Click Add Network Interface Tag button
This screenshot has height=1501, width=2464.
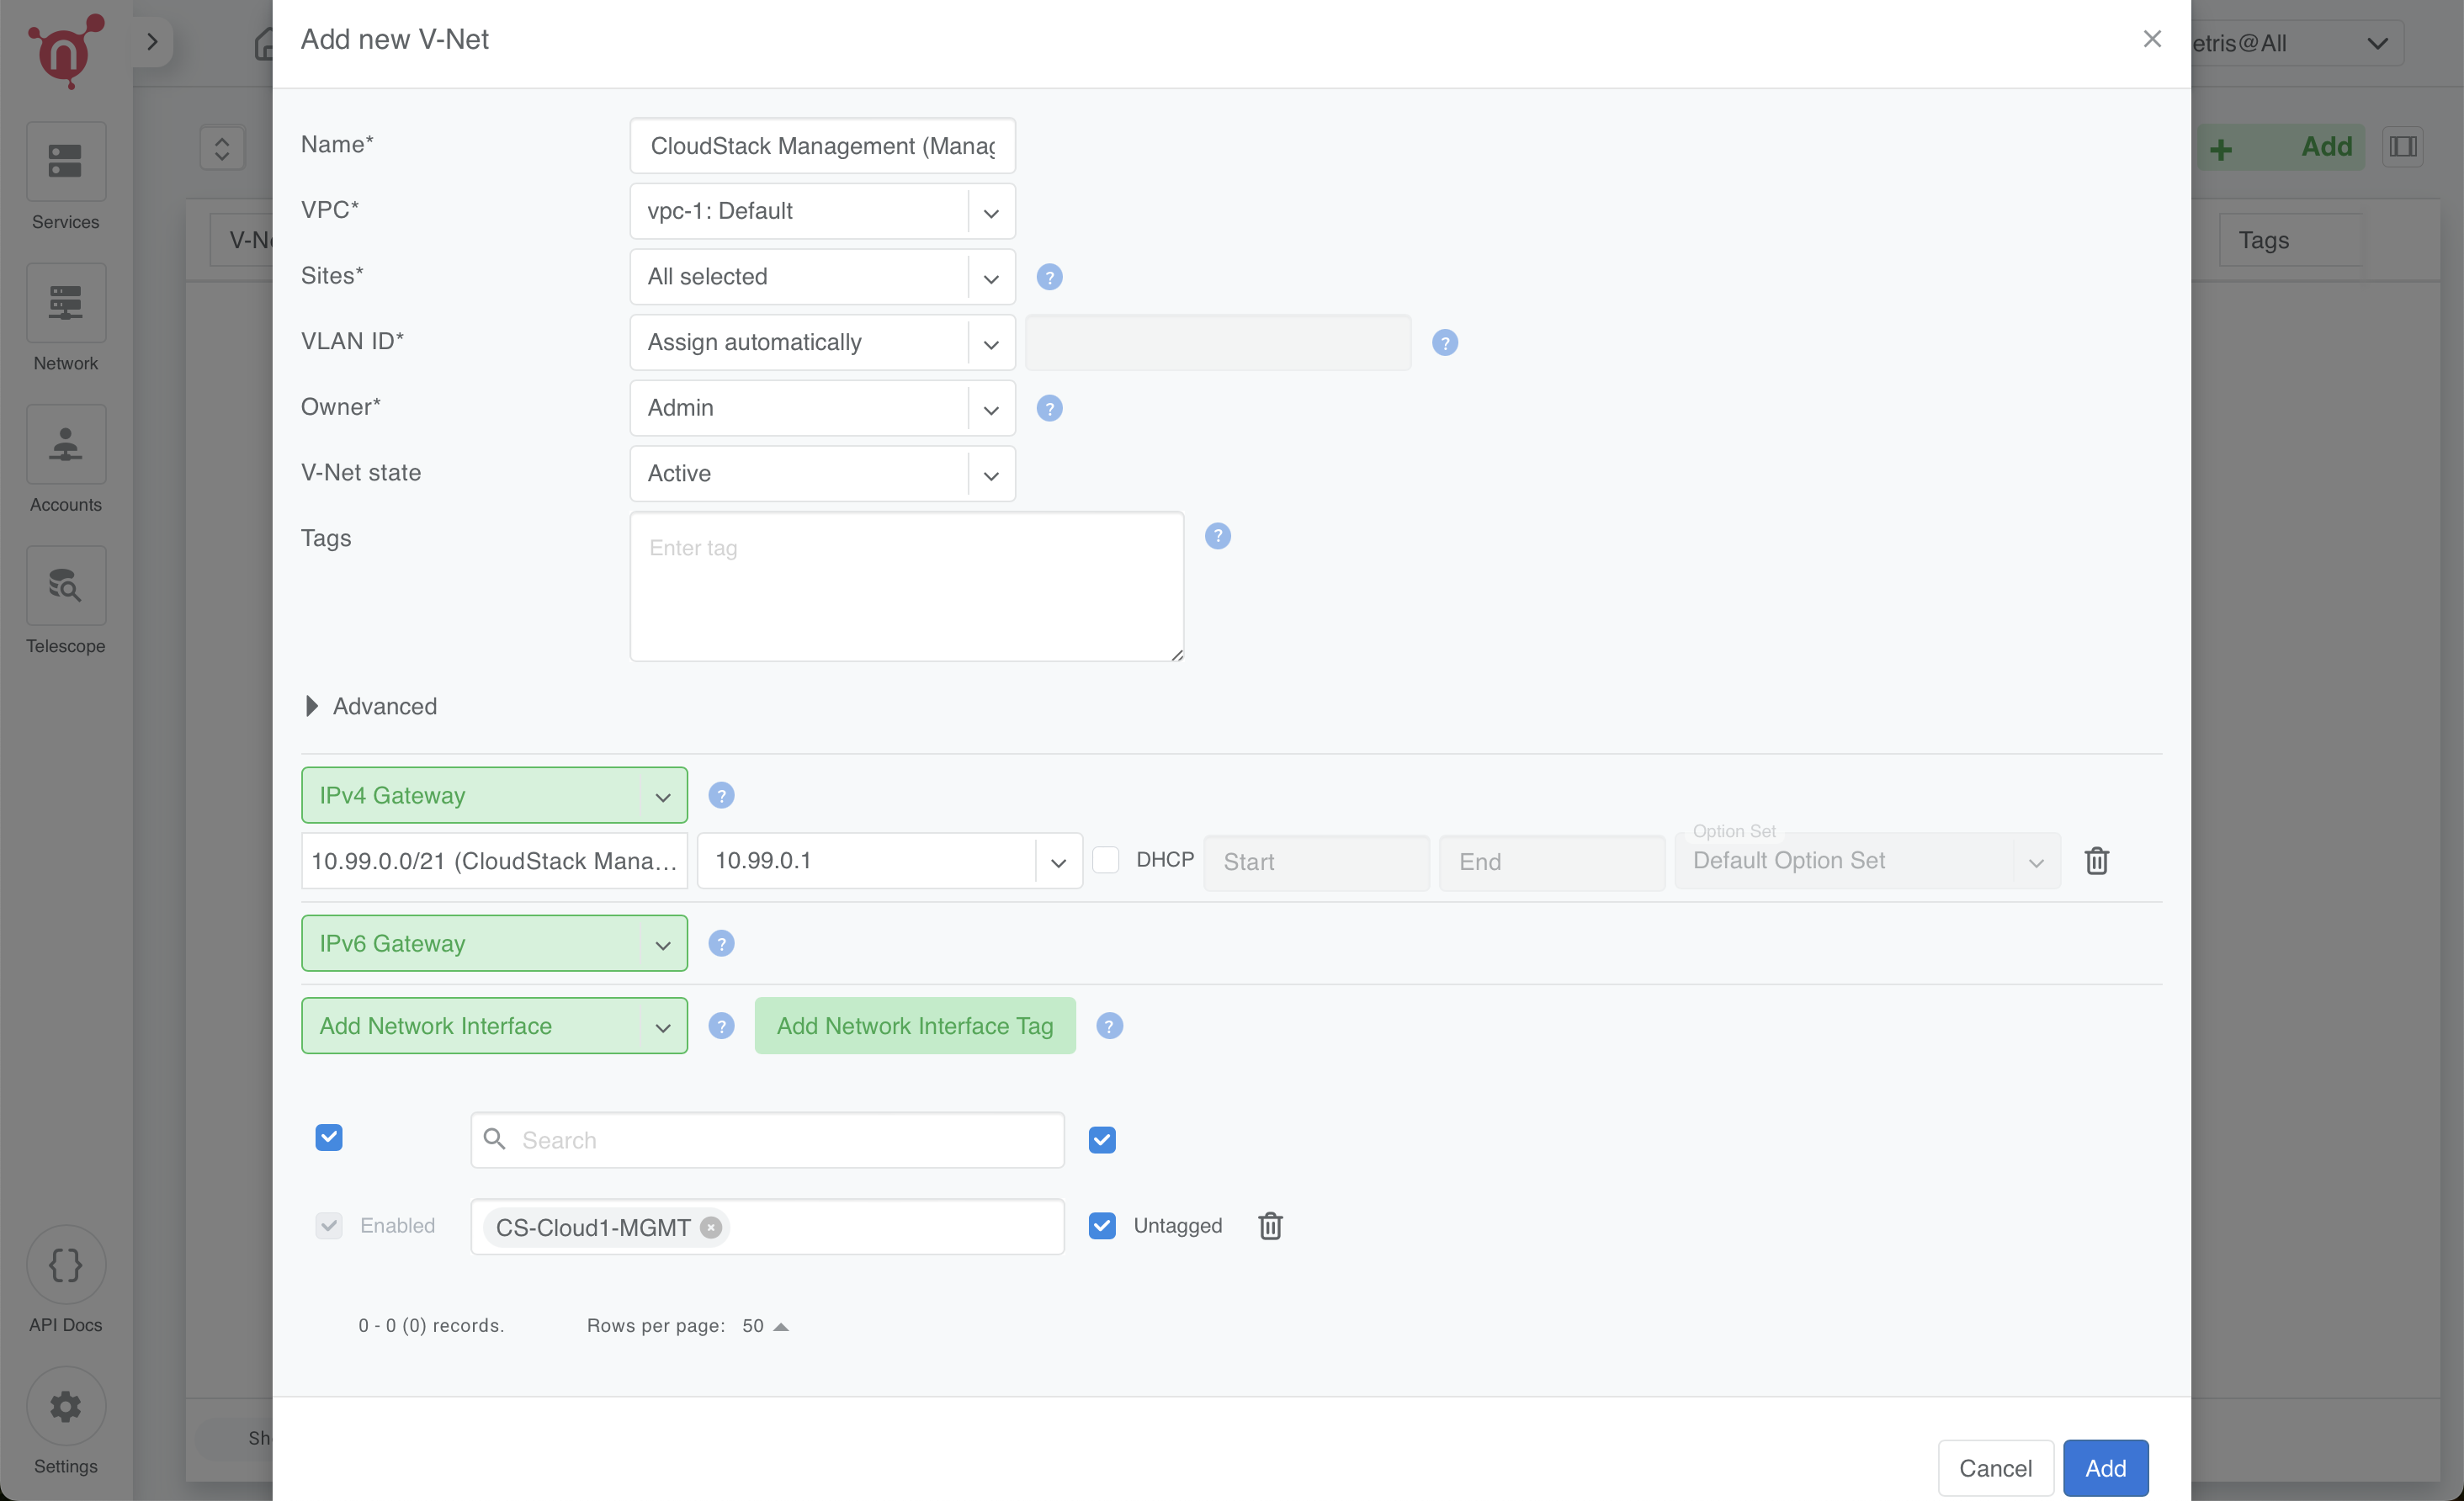tap(914, 1026)
